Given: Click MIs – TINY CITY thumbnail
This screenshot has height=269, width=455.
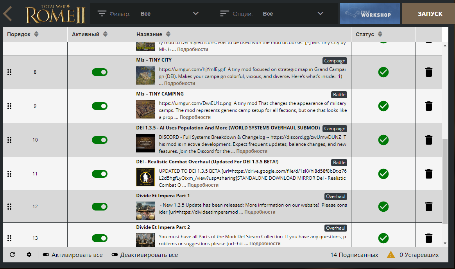Looking at the screenshot, I should pos(145,75).
